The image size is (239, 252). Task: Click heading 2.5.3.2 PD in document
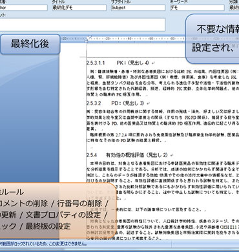click(x=115, y=103)
